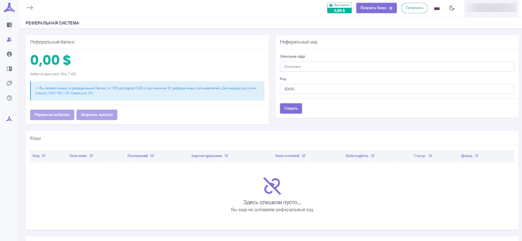Click the "Ваш баланс" 0,00 $ badge

tap(339, 8)
